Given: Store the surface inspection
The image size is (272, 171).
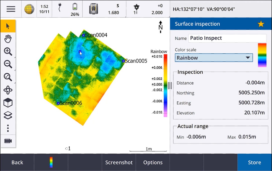Looking at the screenshot, I should point(254,162).
